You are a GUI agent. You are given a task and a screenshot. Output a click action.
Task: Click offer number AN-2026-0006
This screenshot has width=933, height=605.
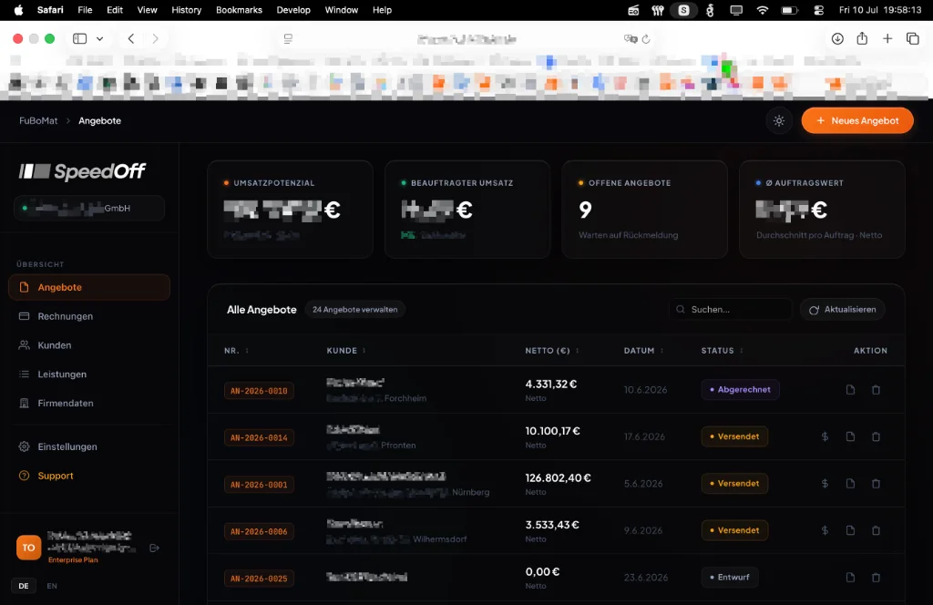(x=259, y=532)
